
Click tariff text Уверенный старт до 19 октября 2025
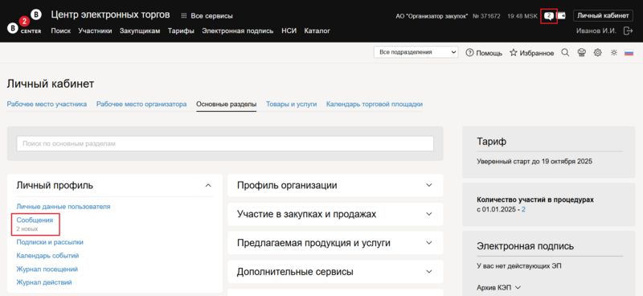tap(534, 162)
